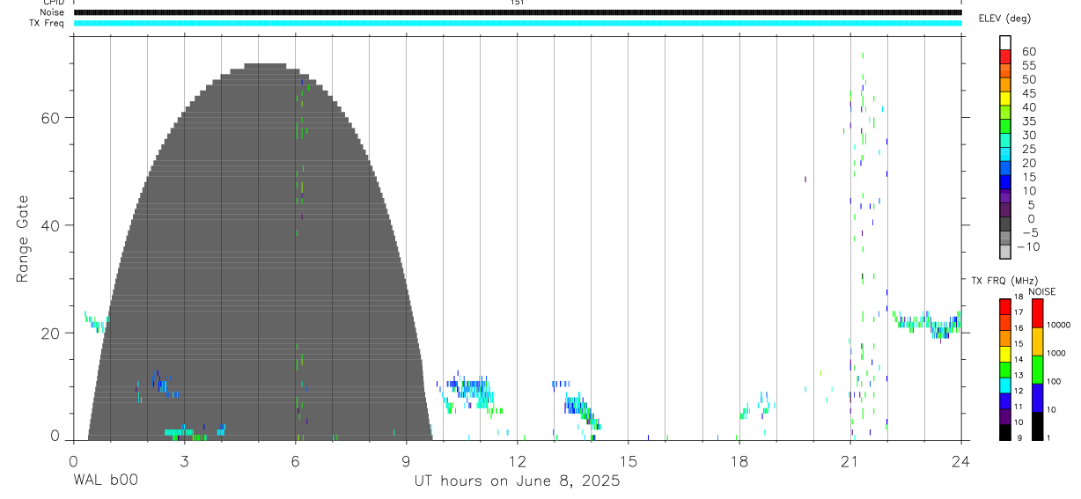Click NOISE colorbar value '1000'
Image resolution: width=1081 pixels, height=499 pixels.
(x=1056, y=354)
